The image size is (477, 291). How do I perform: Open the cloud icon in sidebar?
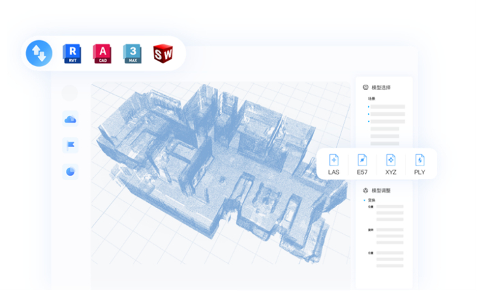click(x=70, y=119)
